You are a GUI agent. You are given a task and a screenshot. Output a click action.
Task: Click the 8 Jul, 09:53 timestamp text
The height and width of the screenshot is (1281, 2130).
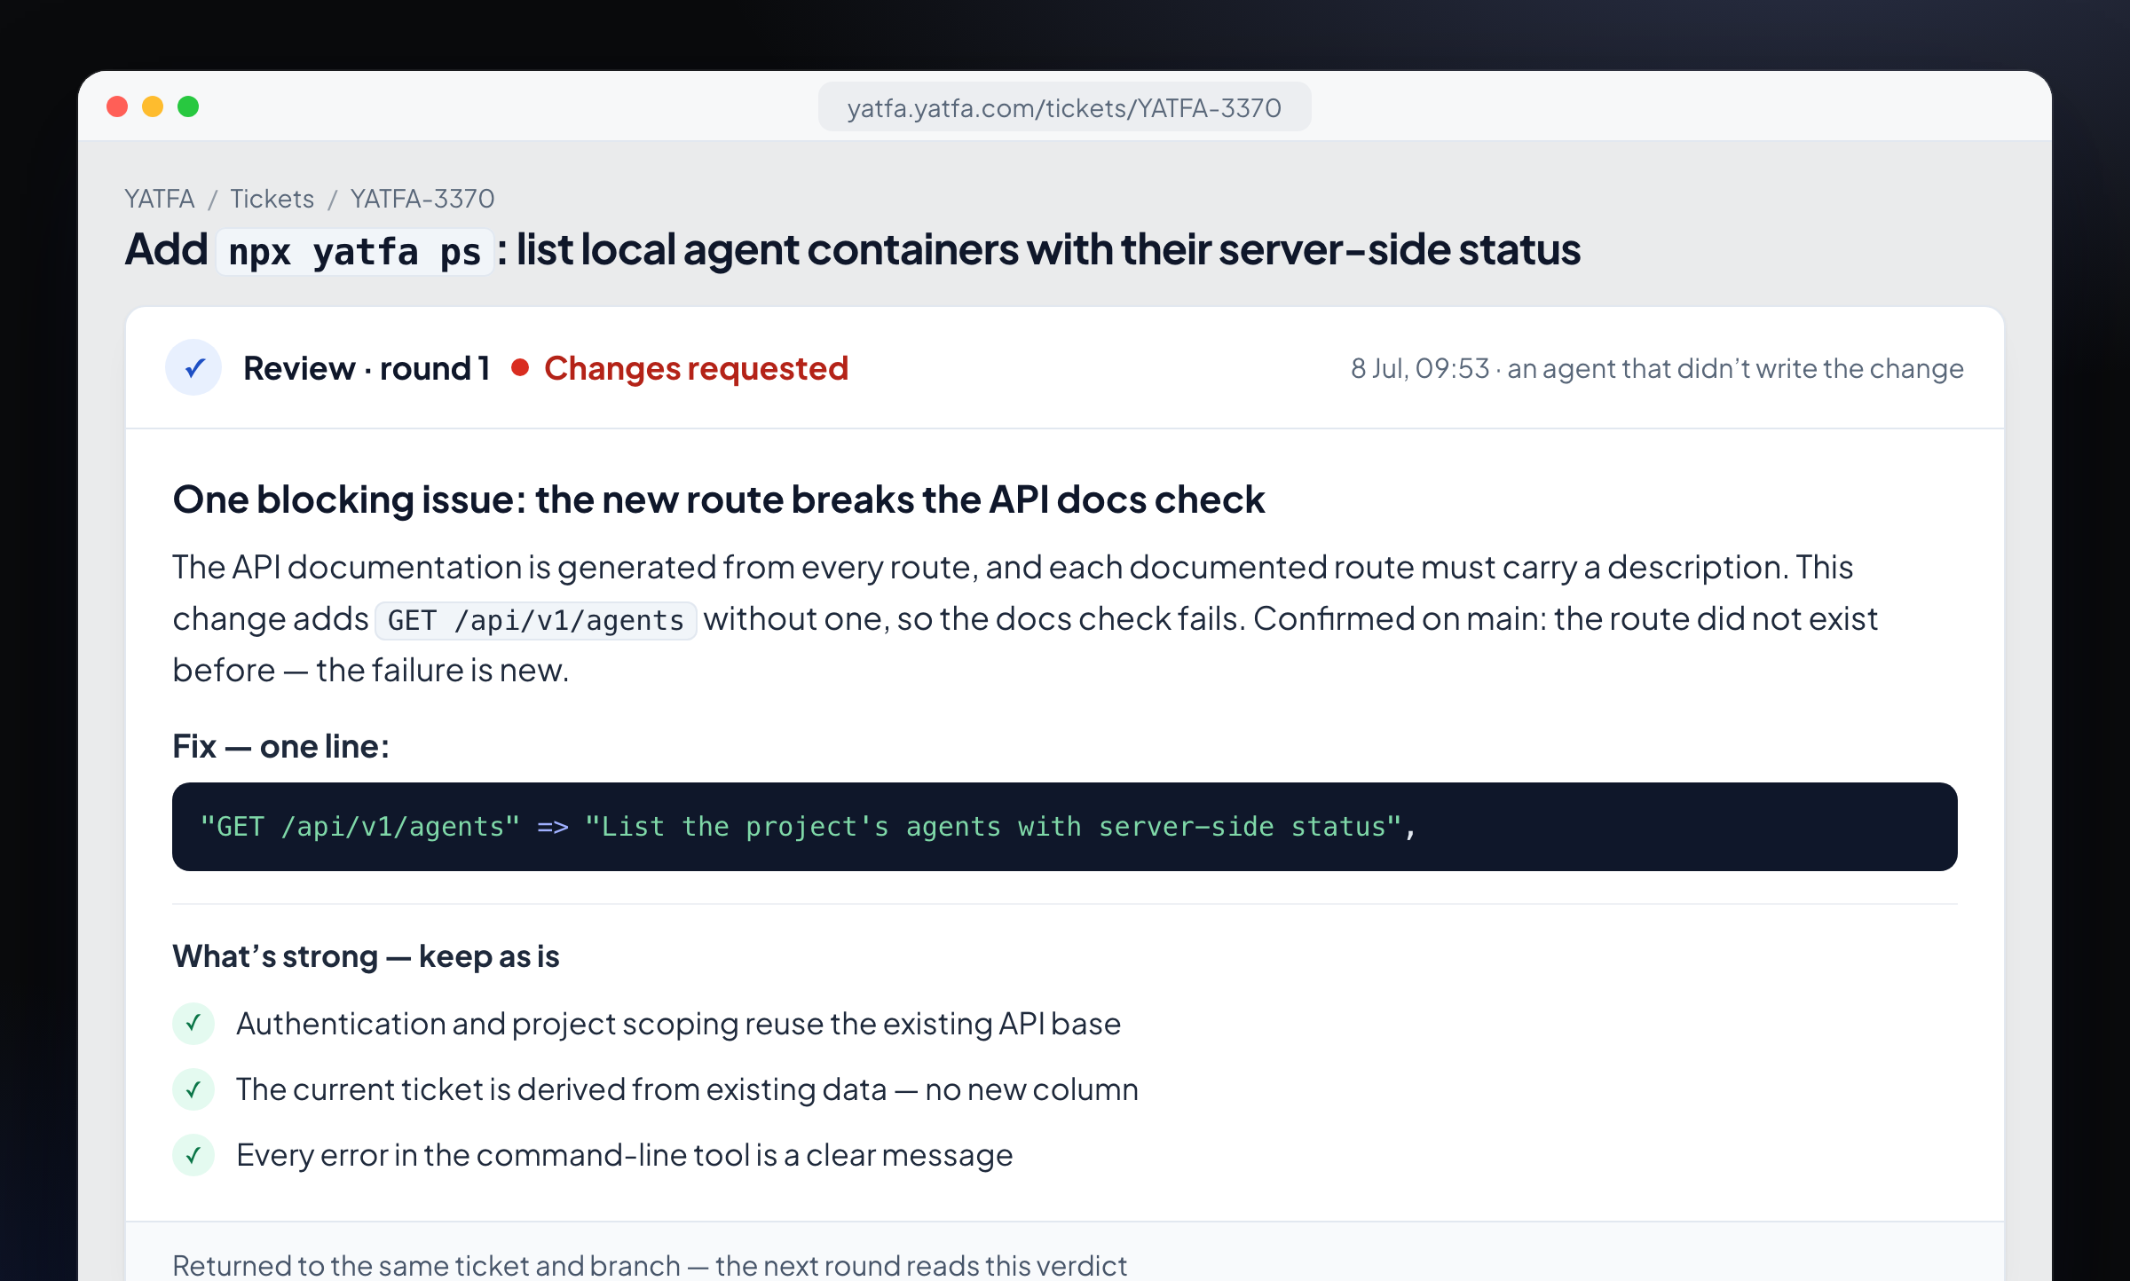point(1420,368)
